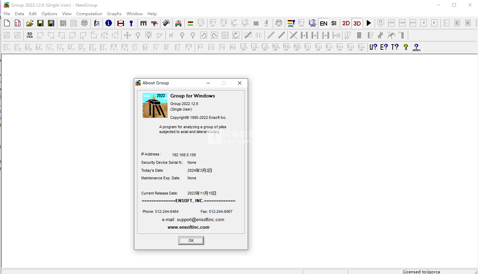
Task: Minimize the About Group dialog
Action: click(208, 83)
